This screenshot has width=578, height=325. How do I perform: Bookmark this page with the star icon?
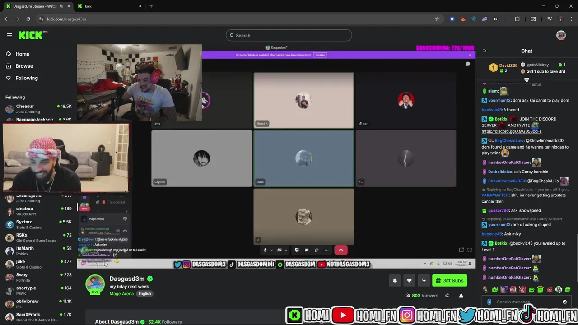(x=437, y=19)
